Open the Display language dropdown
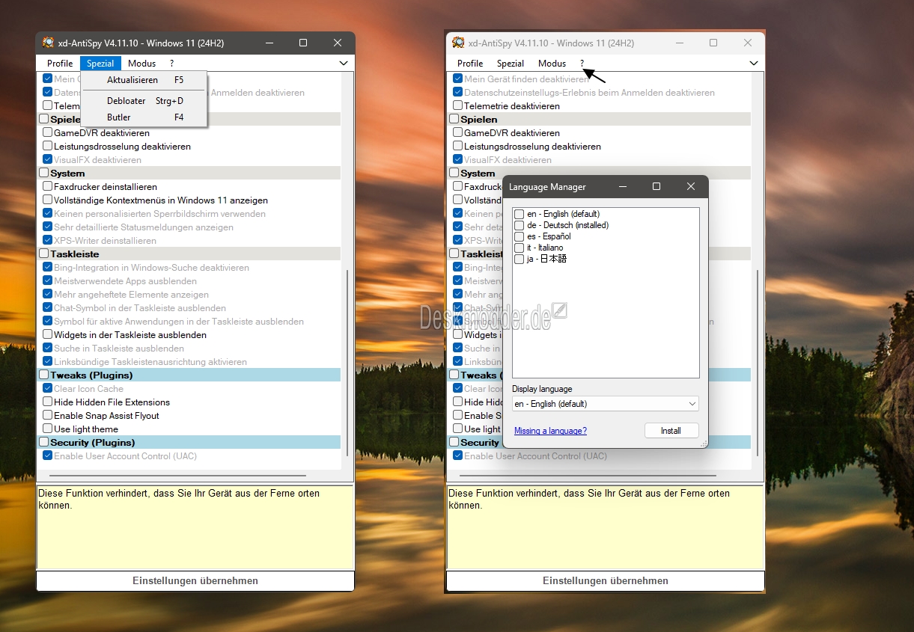Screen dimensions: 914x632 pyautogui.click(x=605, y=404)
